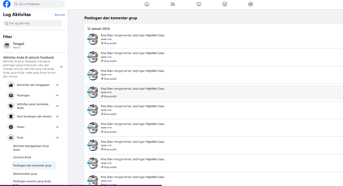Open the Watch video icon

click(199, 4)
